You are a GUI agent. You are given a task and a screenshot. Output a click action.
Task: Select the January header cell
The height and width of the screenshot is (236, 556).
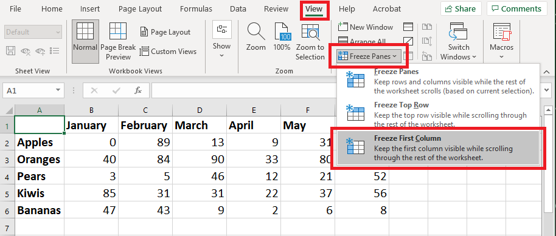(x=91, y=125)
